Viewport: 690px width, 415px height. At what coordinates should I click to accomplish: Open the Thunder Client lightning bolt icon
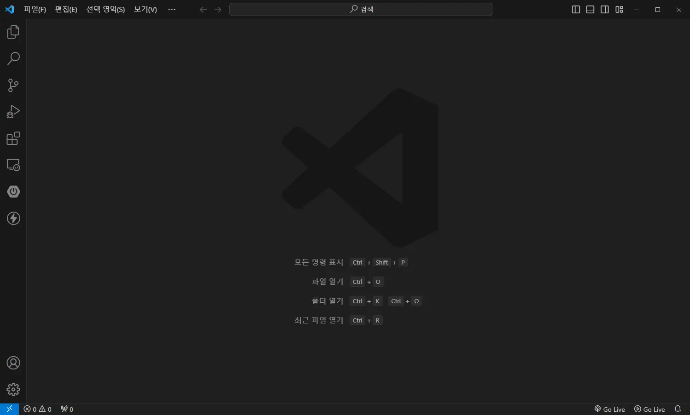click(13, 218)
